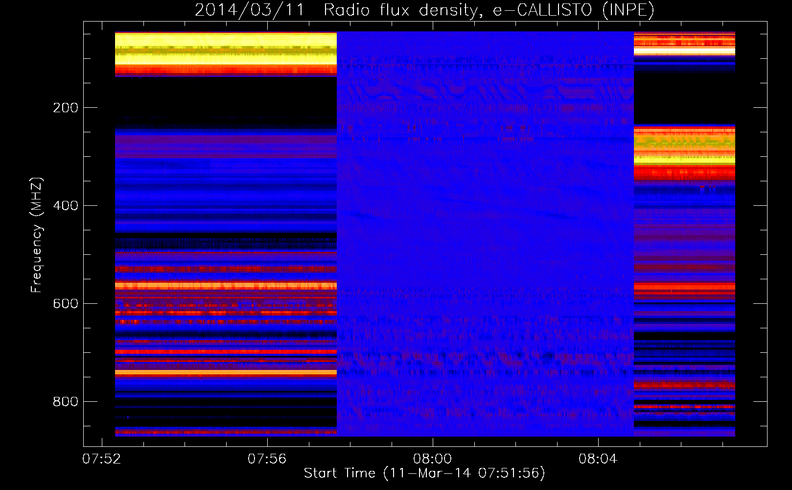Screen dimensions: 792x490
Task: Click the 08:00 time tick label
Action: (x=432, y=459)
